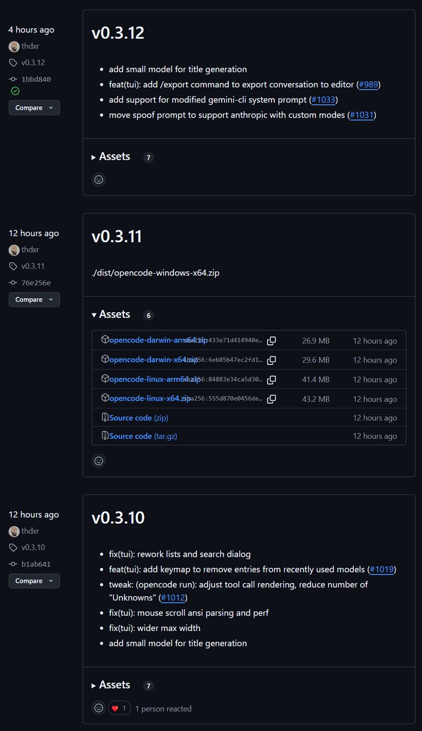Add emoji reaction to v0.3.11 release

click(x=99, y=461)
